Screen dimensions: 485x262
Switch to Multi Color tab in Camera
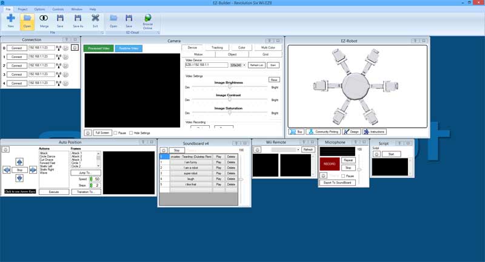pos(268,48)
